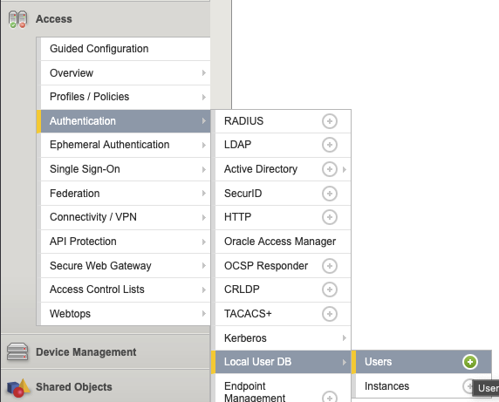Expand the Profiles / Policies submenu arrow
The width and height of the screenshot is (499, 402).
[204, 97]
